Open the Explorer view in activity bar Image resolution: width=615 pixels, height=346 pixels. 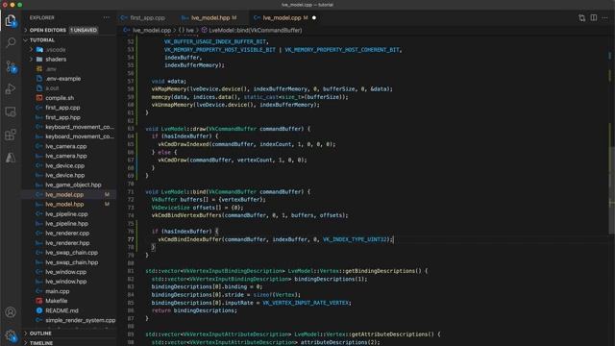point(11,20)
